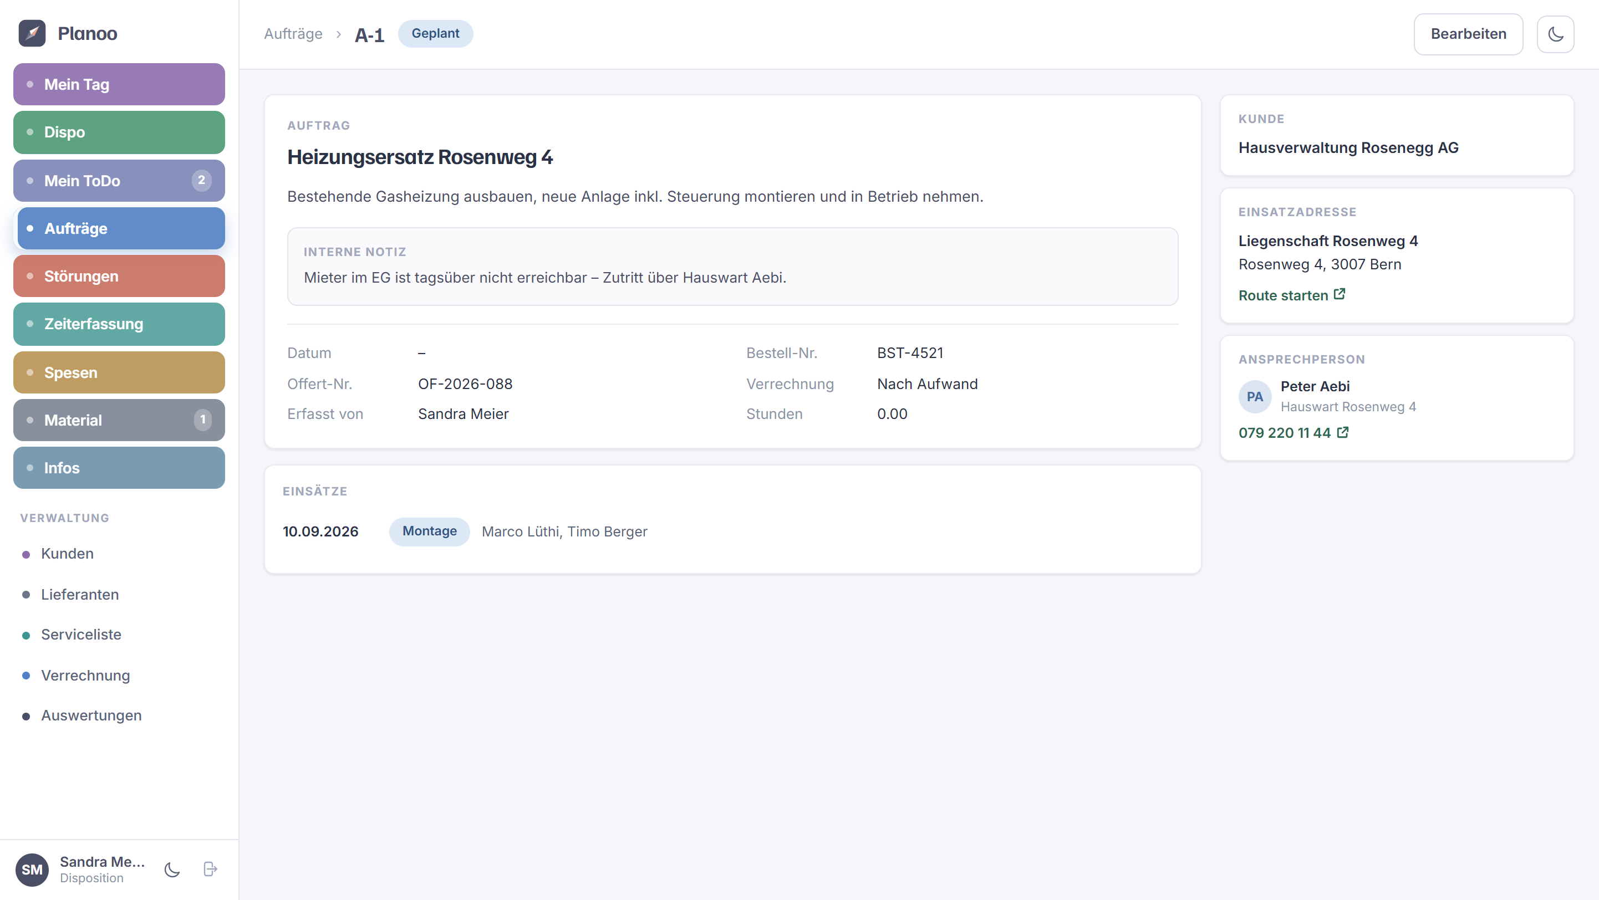Click the Bearbeiten button
This screenshot has height=900, width=1599.
coord(1468,34)
